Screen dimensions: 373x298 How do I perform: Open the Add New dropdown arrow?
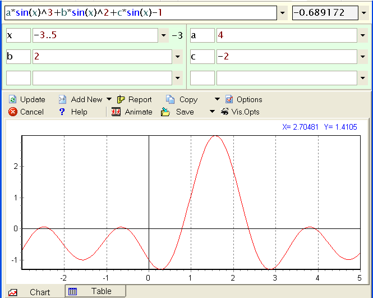pyautogui.click(x=109, y=99)
